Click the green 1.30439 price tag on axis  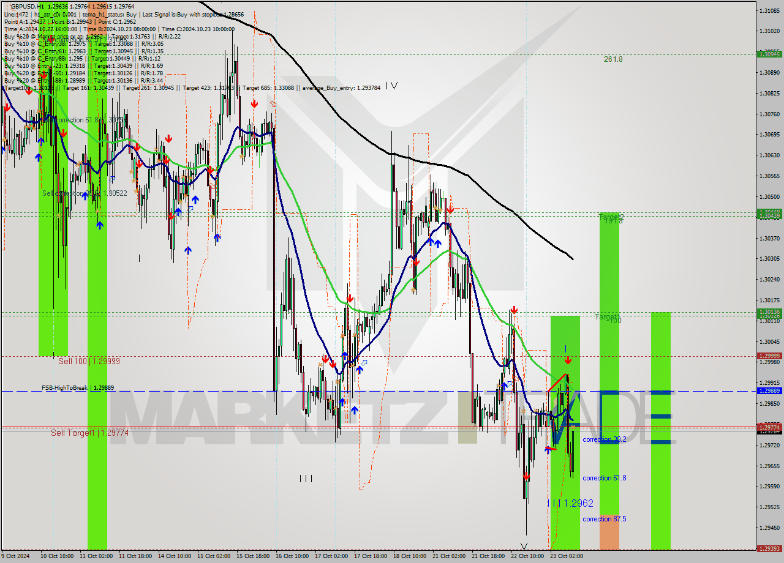point(769,215)
